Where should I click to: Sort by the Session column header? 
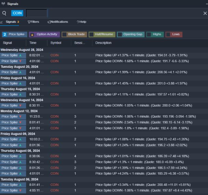click(80, 43)
